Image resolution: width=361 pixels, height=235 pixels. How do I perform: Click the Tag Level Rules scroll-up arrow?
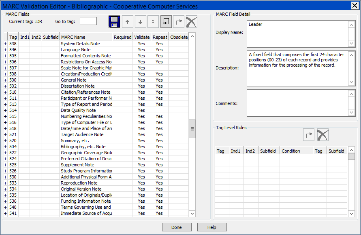coord(351,150)
